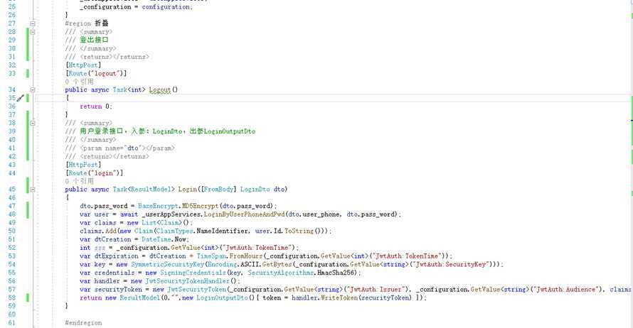Click the MD5Encrypt method call
This screenshot has height=328, width=633.
pos(201,206)
